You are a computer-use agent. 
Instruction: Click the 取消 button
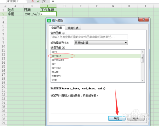[x=136, y=118]
